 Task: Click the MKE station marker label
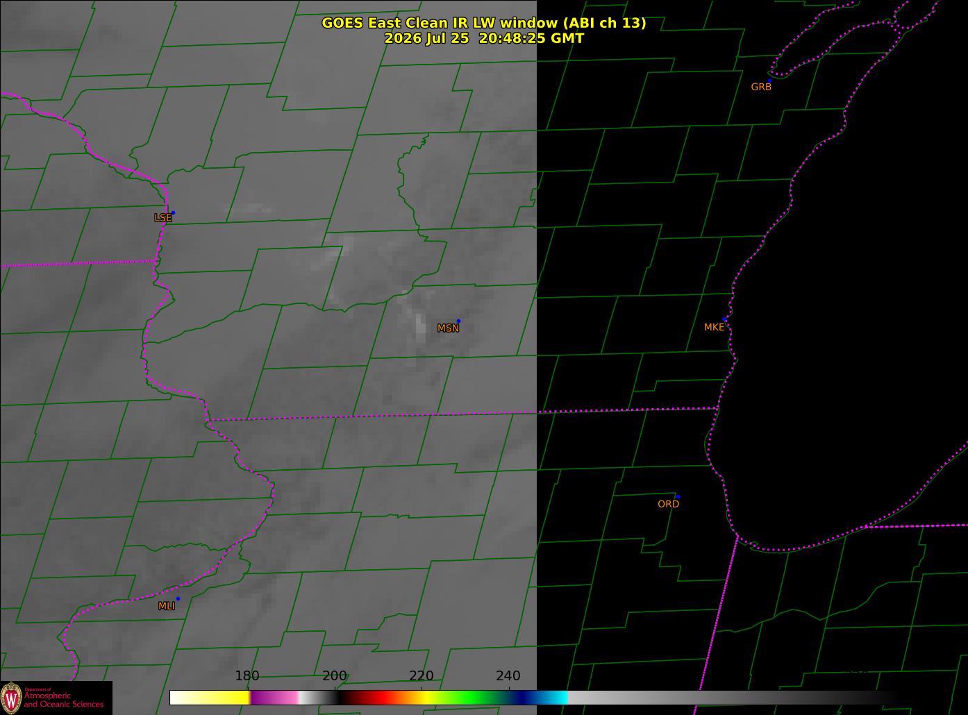point(714,327)
